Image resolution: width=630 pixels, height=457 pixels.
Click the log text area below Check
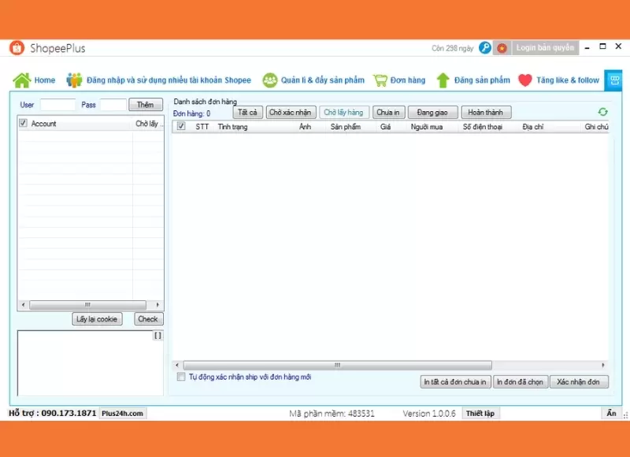(x=91, y=363)
